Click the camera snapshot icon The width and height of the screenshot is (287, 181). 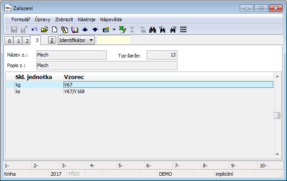point(106,30)
